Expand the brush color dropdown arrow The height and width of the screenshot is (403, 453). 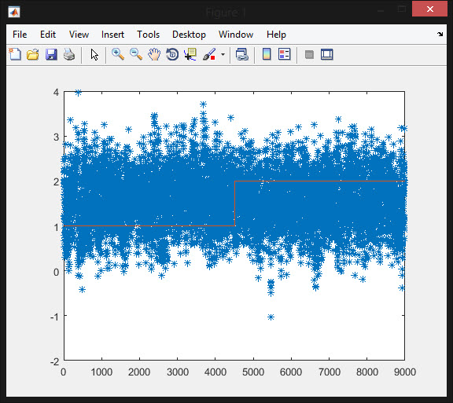(223, 54)
